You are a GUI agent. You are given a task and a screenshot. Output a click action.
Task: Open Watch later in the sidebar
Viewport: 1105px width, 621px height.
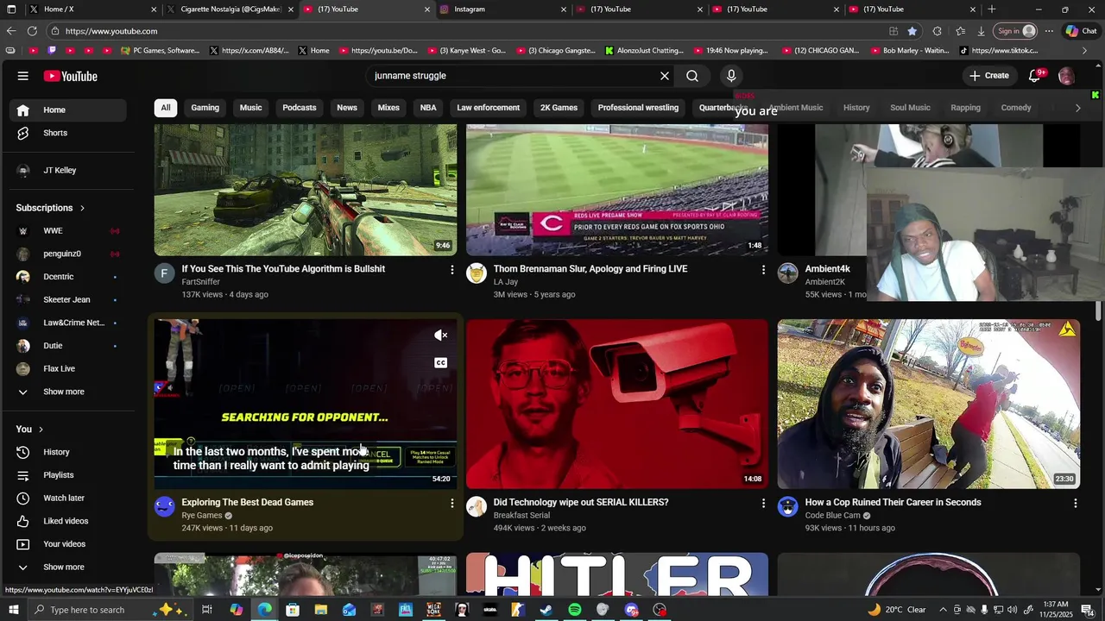coord(68,498)
